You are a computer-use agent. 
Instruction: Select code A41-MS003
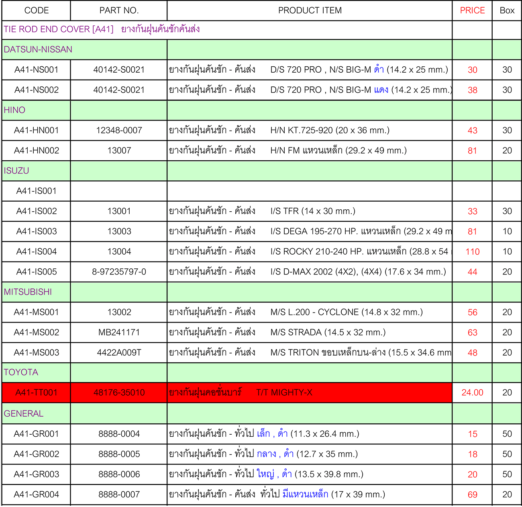coord(37,352)
